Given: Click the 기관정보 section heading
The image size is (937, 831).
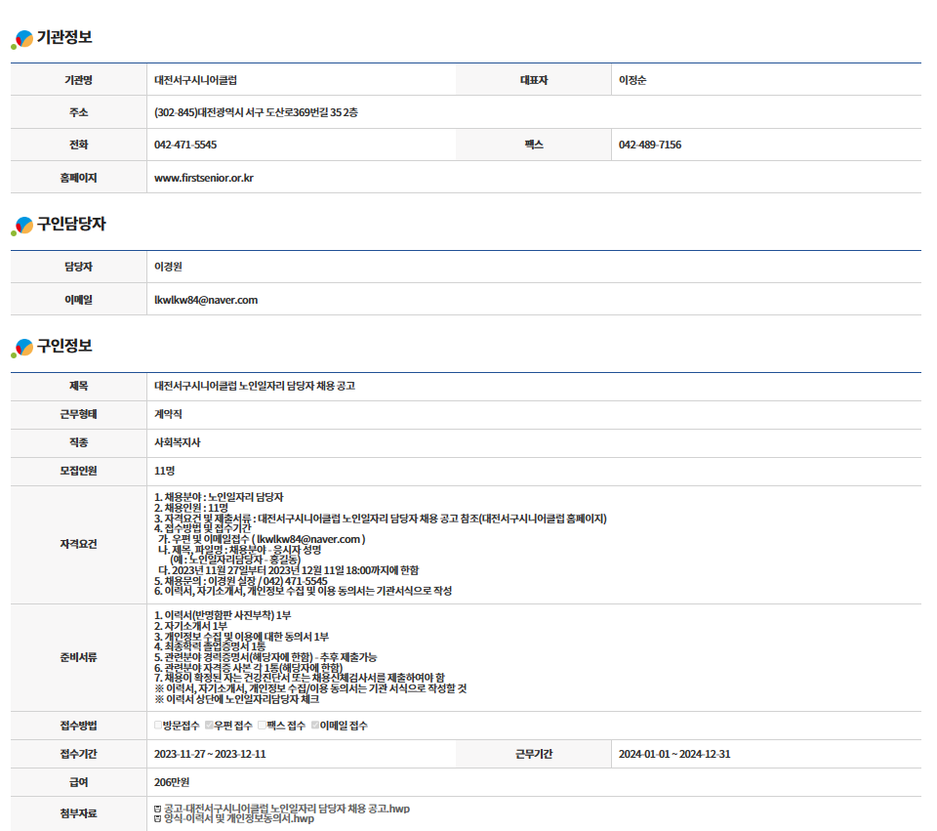Looking at the screenshot, I should pyautogui.click(x=64, y=38).
